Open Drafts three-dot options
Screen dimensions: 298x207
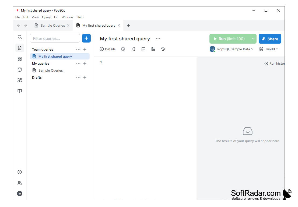click(78, 77)
